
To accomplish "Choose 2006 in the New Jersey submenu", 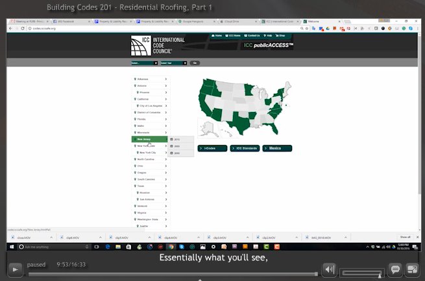I will tap(181, 153).
